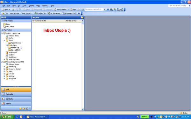Open the New button dropdown arrow
191x119 pixels.
[10, 10]
